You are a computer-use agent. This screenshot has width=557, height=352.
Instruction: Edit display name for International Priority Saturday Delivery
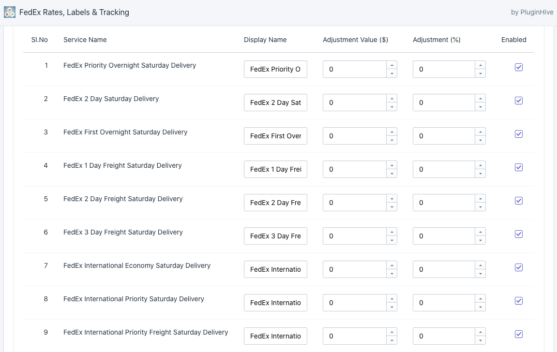275,303
